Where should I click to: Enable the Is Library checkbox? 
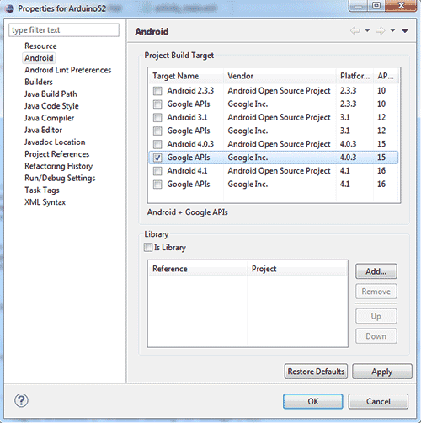pos(148,247)
